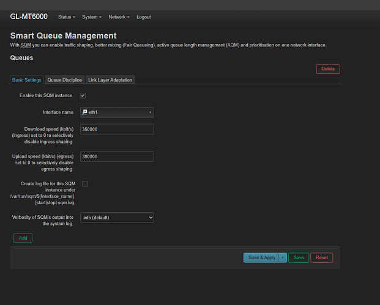Screen dimensions: 380x305
Task: Click the download speed field showing 350000
Action: pyautogui.click(x=117, y=129)
